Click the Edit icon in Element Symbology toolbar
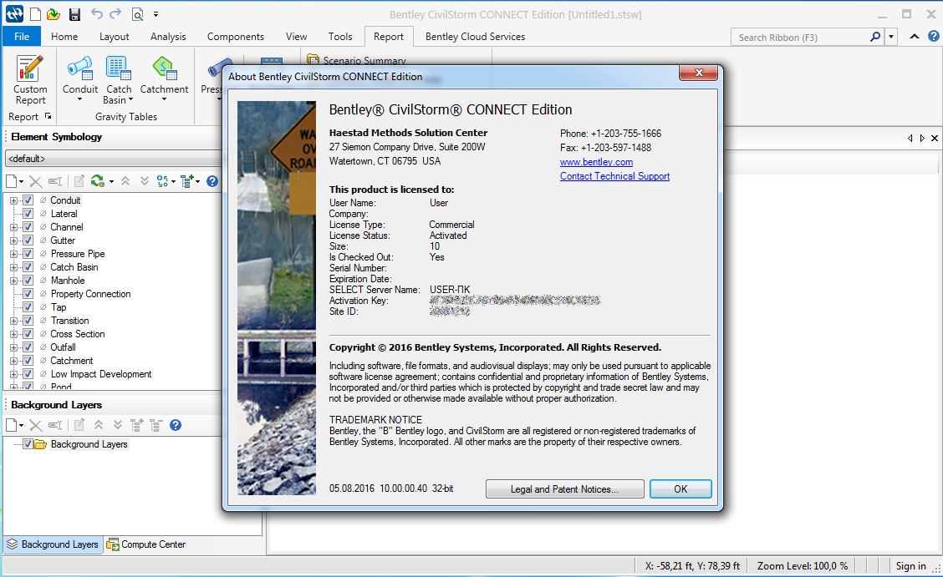The image size is (943, 577). (79, 180)
